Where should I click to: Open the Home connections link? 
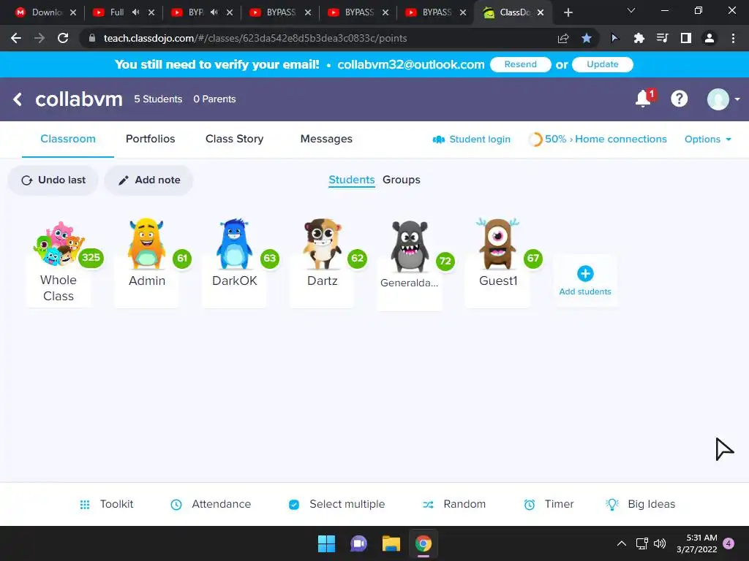point(621,140)
